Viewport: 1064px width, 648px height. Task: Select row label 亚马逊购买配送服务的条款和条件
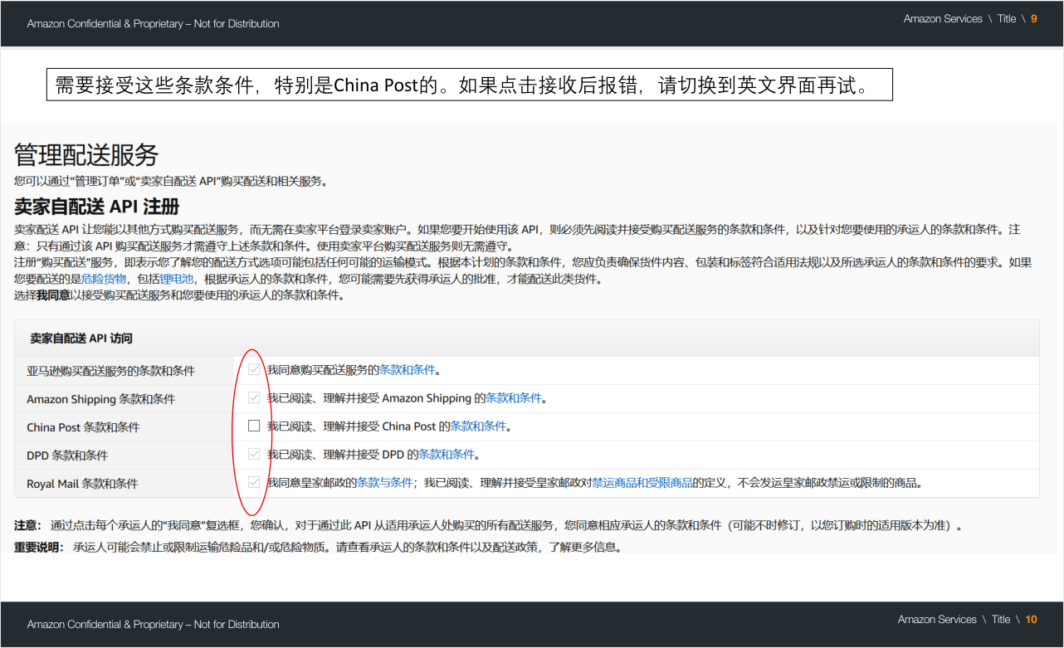(111, 371)
